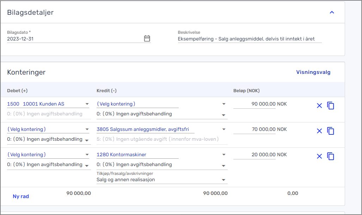Edit the 20 000,00 amount field
This screenshot has width=362, height=215.
point(254,155)
